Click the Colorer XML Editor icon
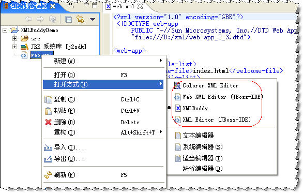Screen dimensions: 303x193 click(x=177, y=85)
